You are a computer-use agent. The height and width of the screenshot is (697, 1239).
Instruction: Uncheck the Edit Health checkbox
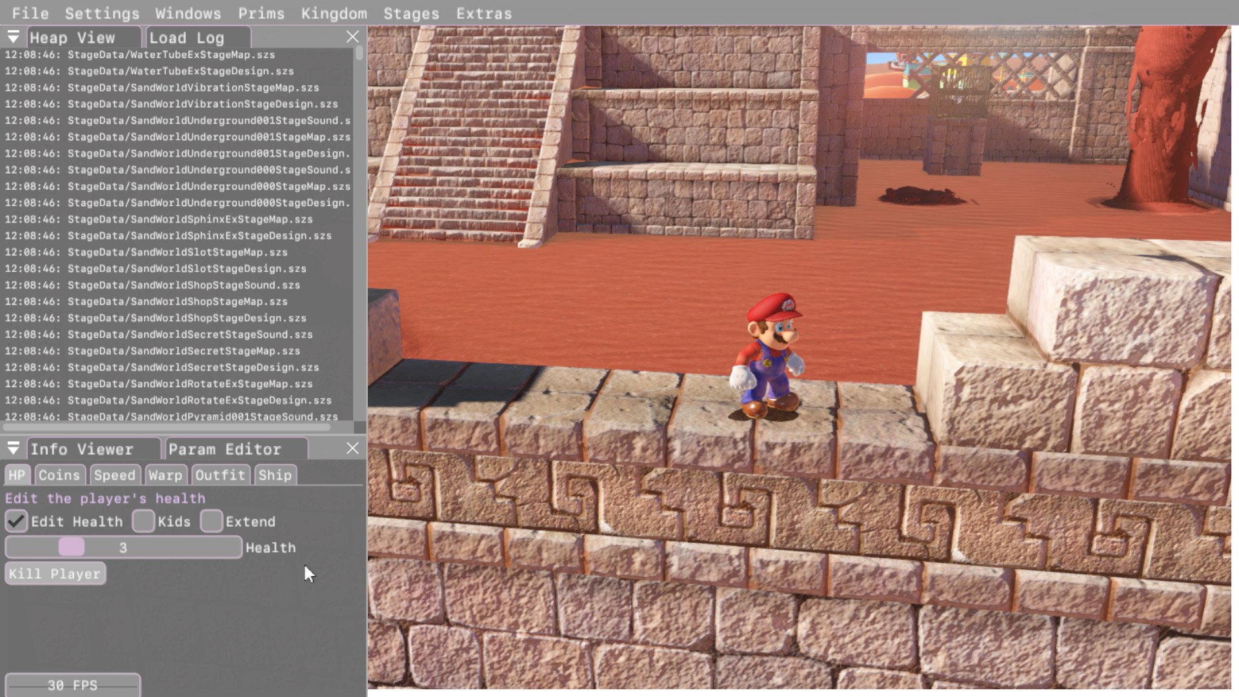click(x=16, y=521)
